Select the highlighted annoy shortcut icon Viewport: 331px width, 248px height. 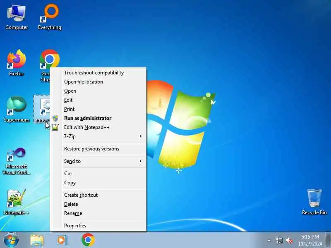click(x=42, y=109)
